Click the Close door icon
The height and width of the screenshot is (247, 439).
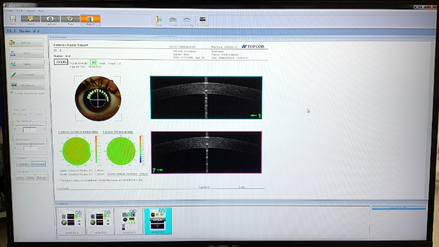159,20
